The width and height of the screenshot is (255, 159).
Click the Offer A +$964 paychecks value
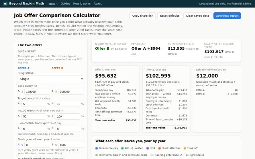(146, 48)
